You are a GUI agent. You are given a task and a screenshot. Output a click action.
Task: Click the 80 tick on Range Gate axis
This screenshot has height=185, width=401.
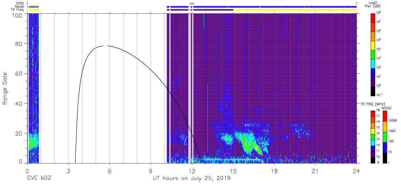tap(19, 44)
